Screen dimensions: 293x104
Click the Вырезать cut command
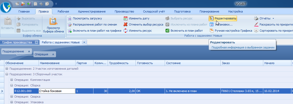coord(26,19)
